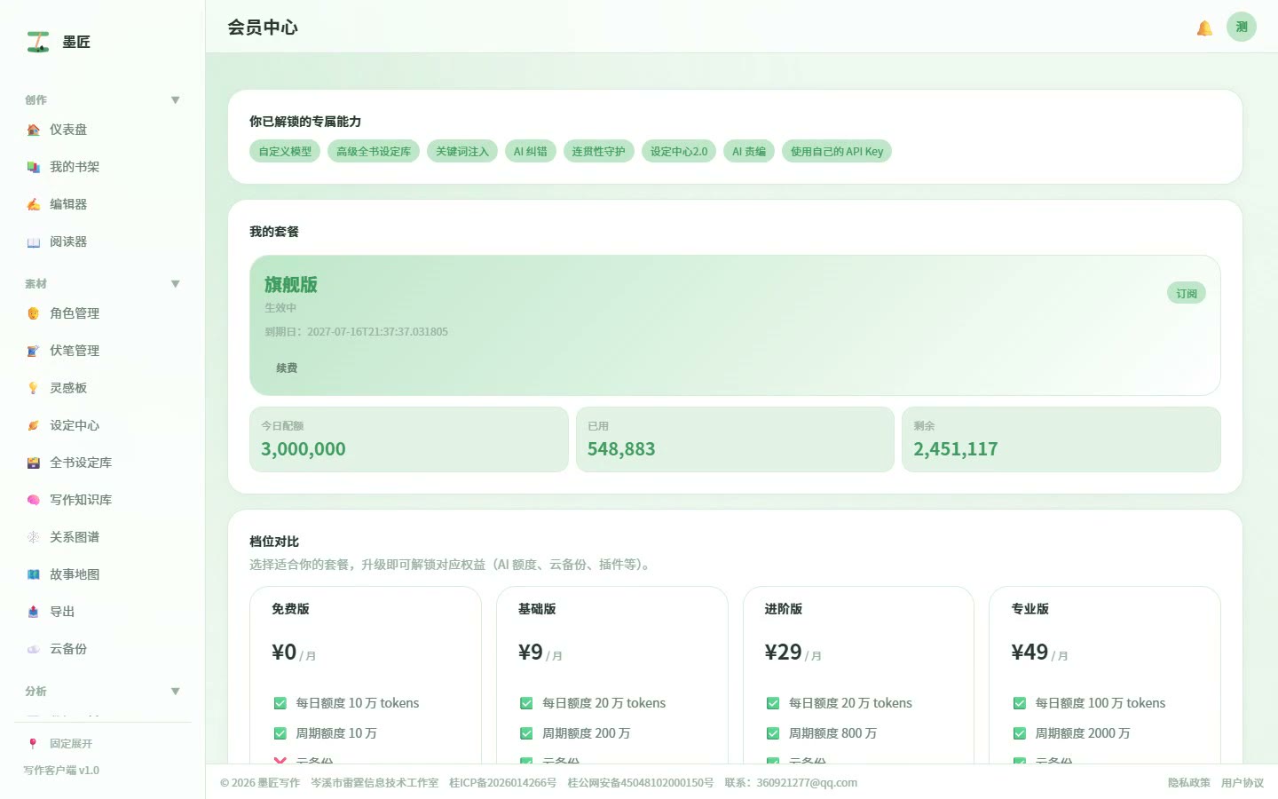Open the 用户协议 footer link

pos(1242,783)
